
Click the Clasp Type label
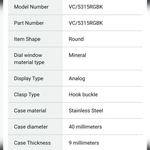pyautogui.click(x=27, y=95)
